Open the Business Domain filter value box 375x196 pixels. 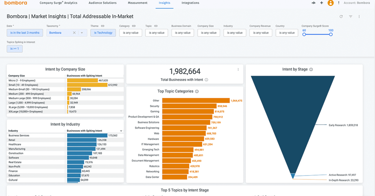coord(182,33)
